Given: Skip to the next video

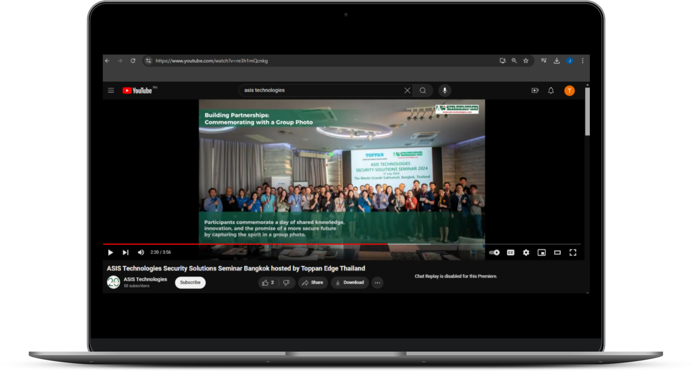Looking at the screenshot, I should [x=125, y=252].
